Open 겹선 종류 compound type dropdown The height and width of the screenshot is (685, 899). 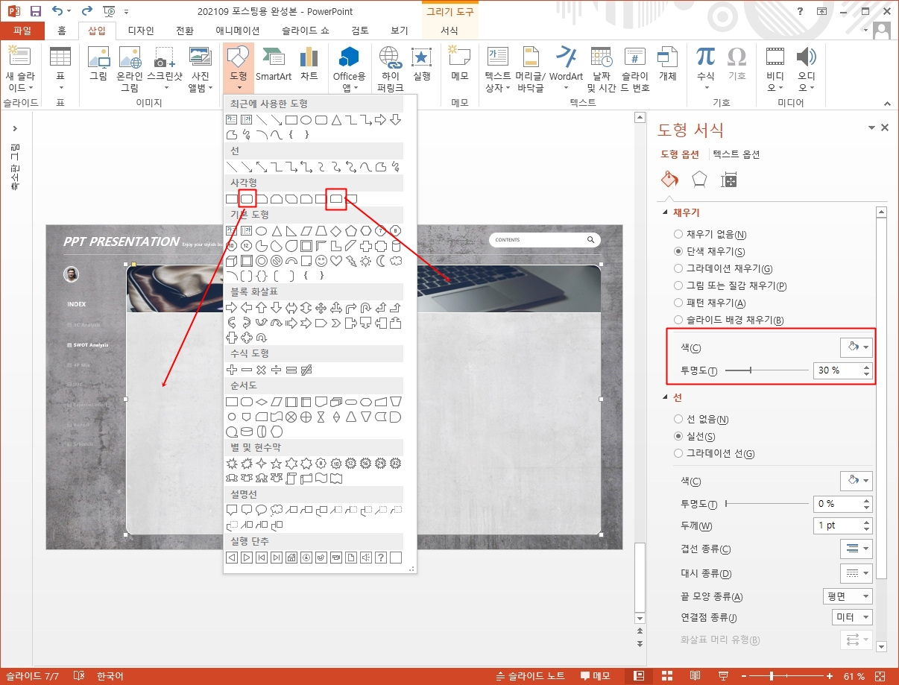tap(856, 549)
